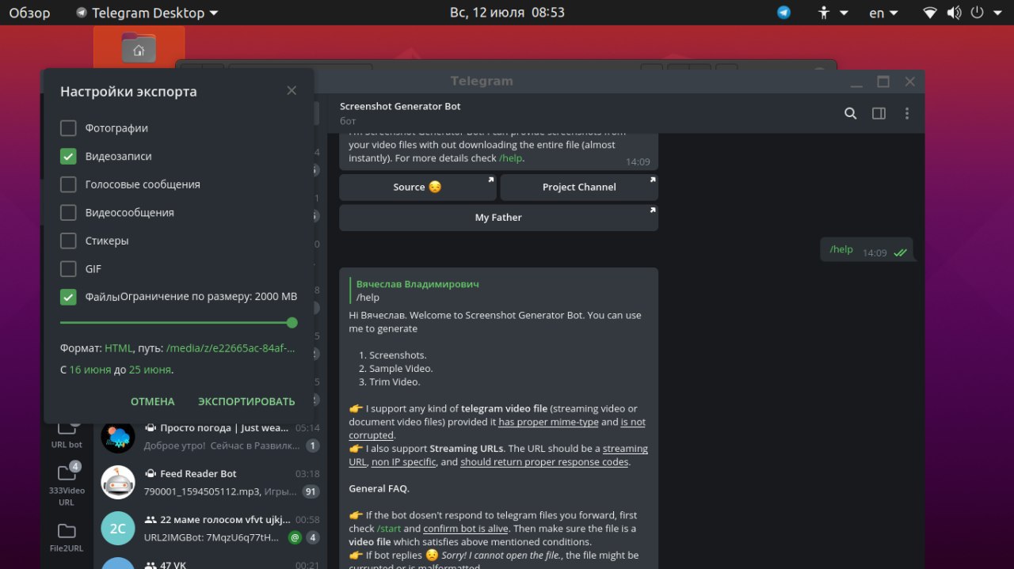This screenshot has height=569, width=1014.
Task: Change the export path /media/z/e22665ac
Action: point(231,348)
